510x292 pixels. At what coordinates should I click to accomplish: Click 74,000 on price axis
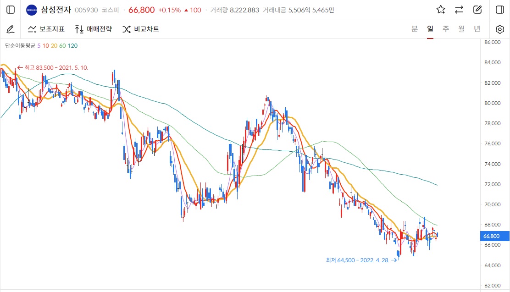click(x=493, y=164)
